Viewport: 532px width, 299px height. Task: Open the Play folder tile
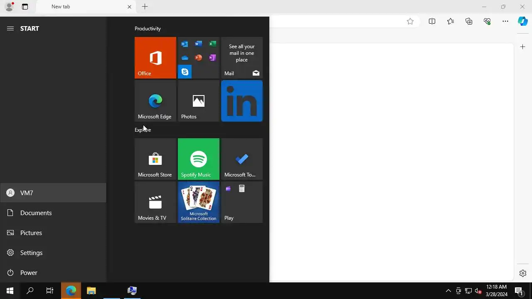[242, 202]
